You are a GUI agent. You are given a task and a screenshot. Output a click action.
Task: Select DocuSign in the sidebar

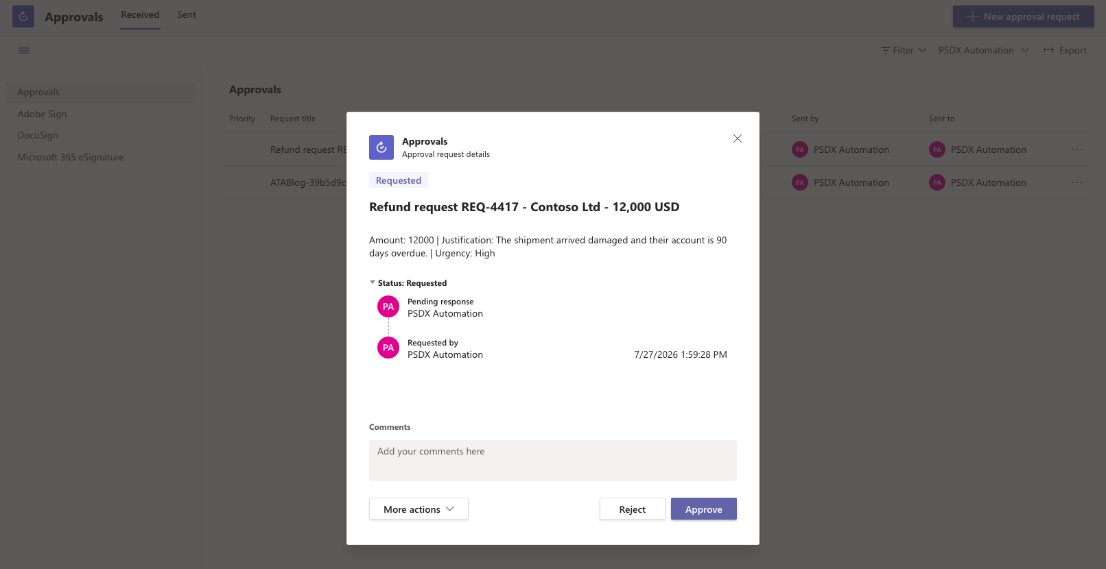(x=38, y=135)
